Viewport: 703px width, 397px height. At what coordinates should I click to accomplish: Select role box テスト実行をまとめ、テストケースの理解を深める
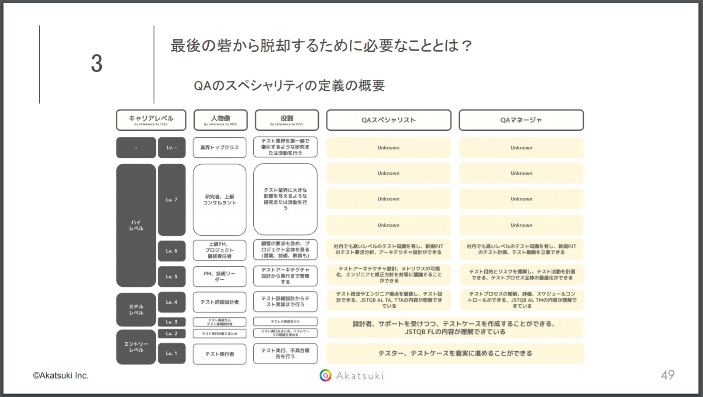coord(285,333)
